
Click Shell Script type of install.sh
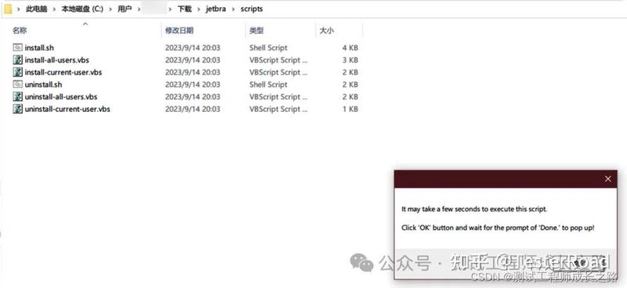(268, 48)
